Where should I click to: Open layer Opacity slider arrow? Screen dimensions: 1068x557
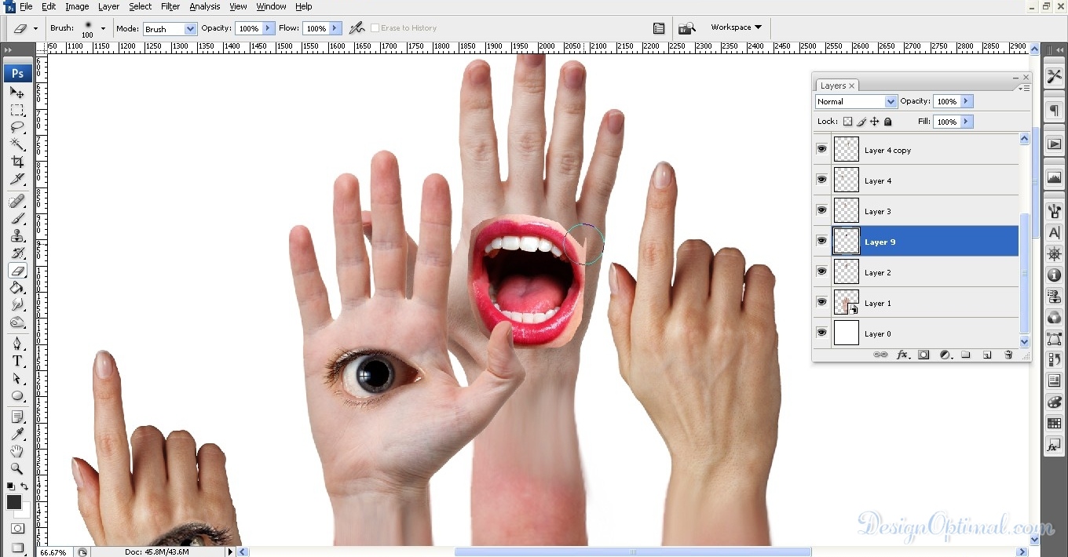pos(967,101)
